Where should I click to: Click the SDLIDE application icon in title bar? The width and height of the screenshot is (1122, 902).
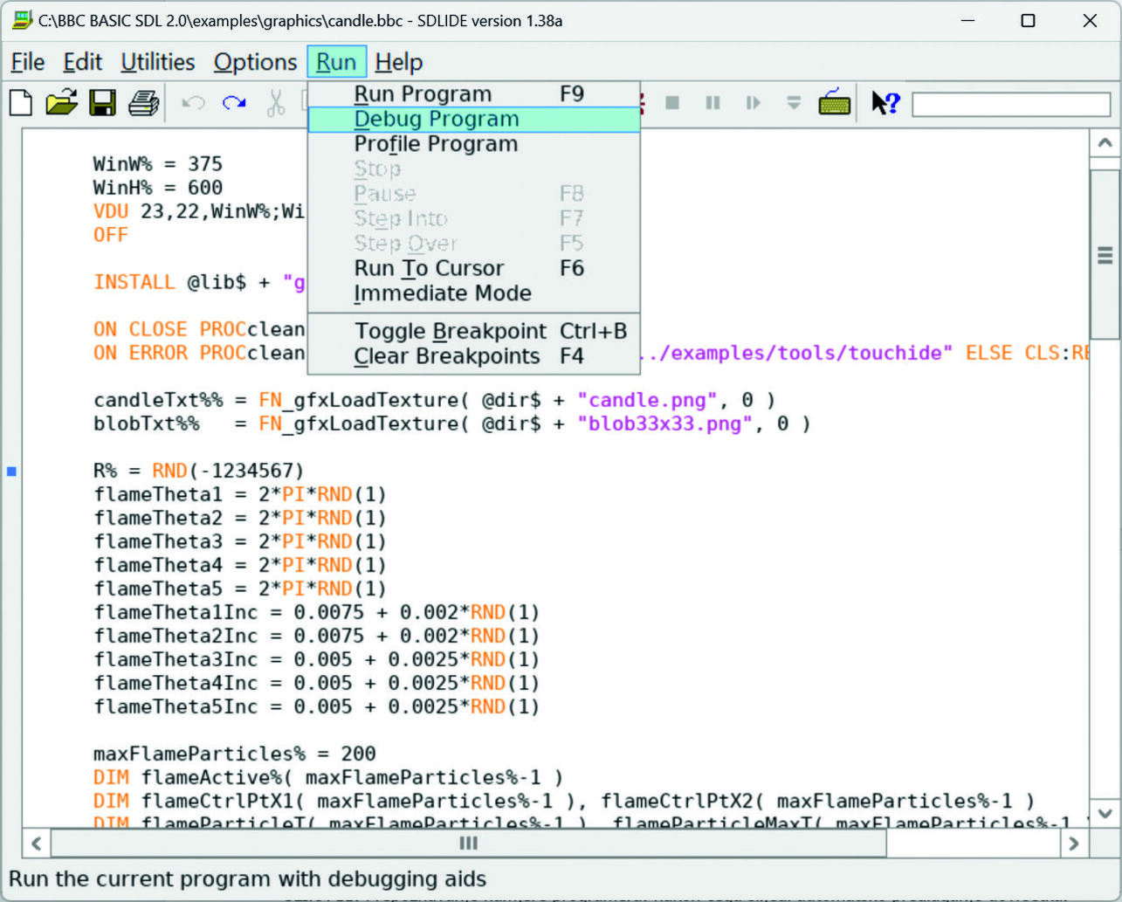pyautogui.click(x=22, y=20)
